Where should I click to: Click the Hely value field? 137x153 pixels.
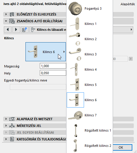coord(53,73)
